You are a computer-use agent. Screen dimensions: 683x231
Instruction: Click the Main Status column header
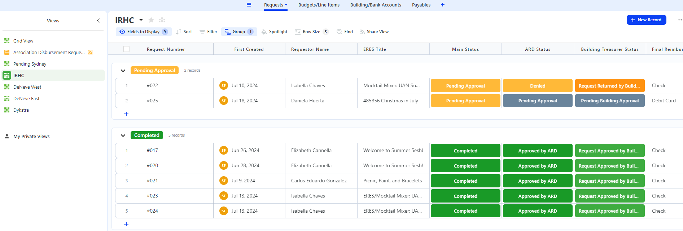[x=465, y=49]
